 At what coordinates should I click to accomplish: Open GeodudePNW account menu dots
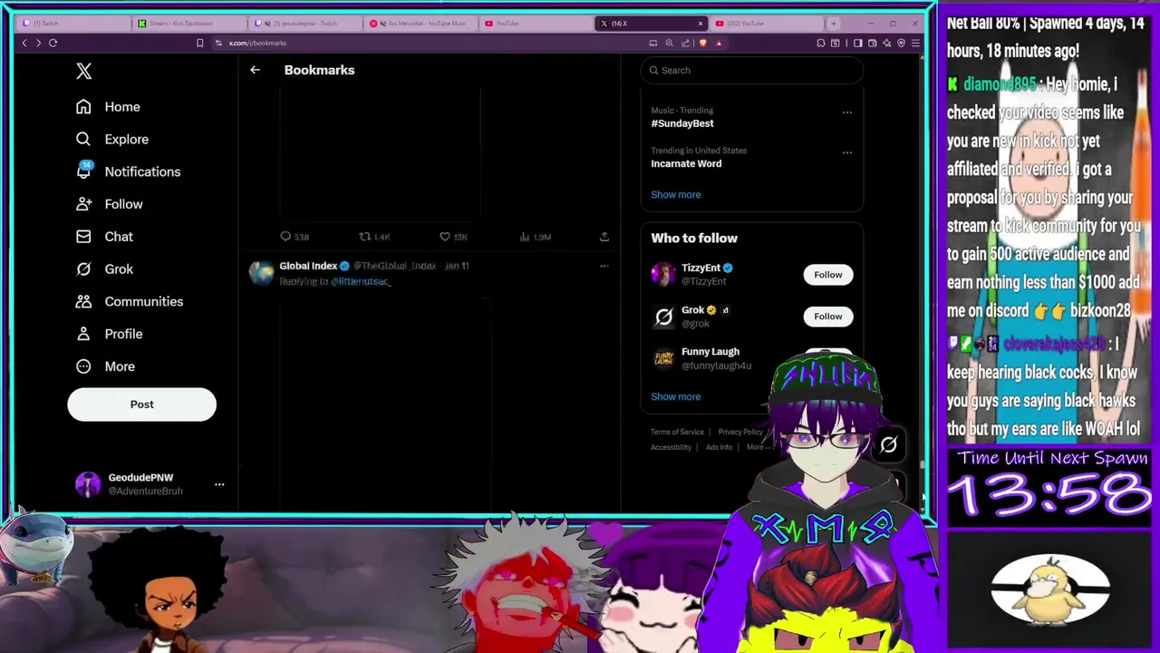click(x=219, y=484)
